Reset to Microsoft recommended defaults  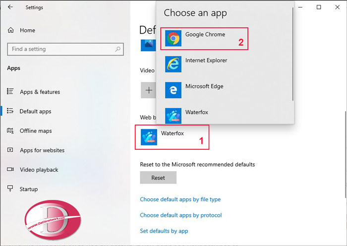[158, 178]
